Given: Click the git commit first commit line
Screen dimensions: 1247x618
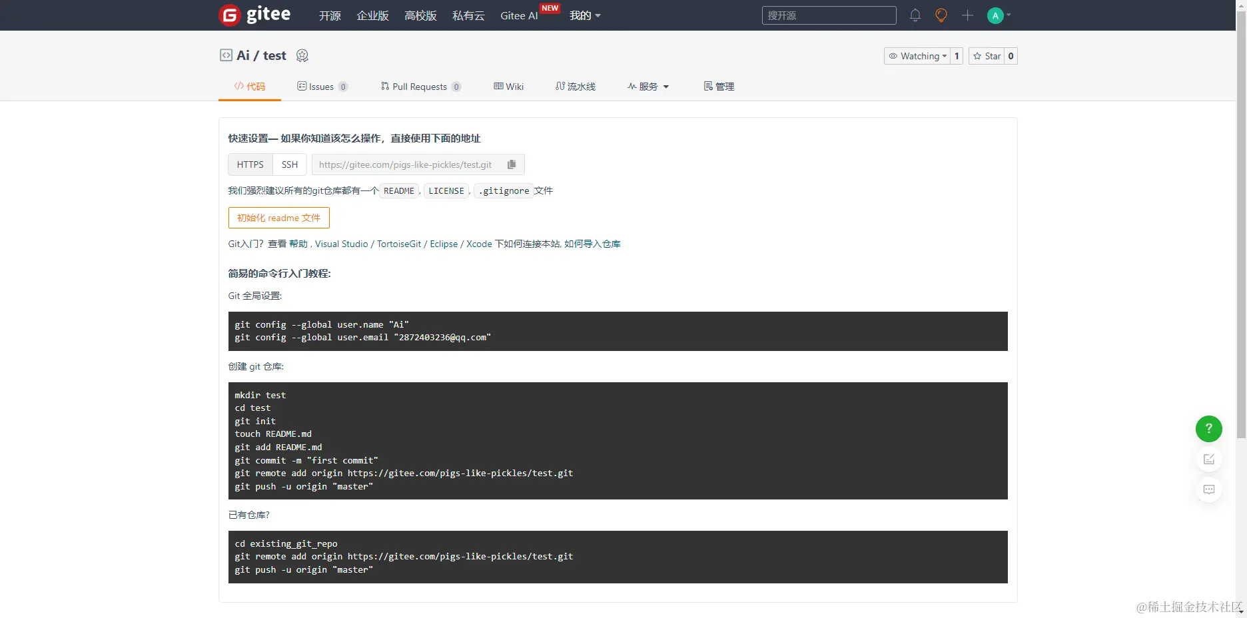Looking at the screenshot, I should [306, 460].
